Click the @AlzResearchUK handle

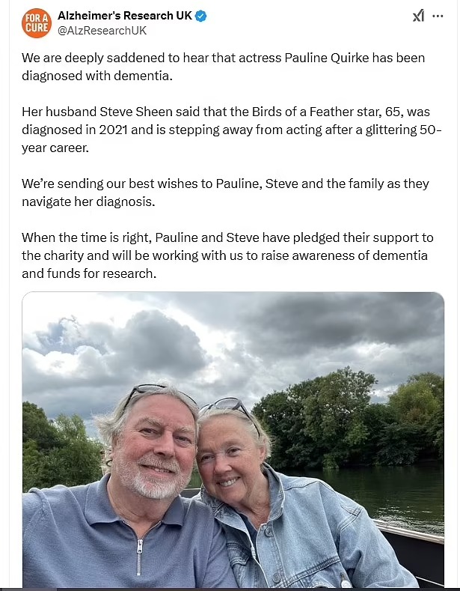(102, 31)
